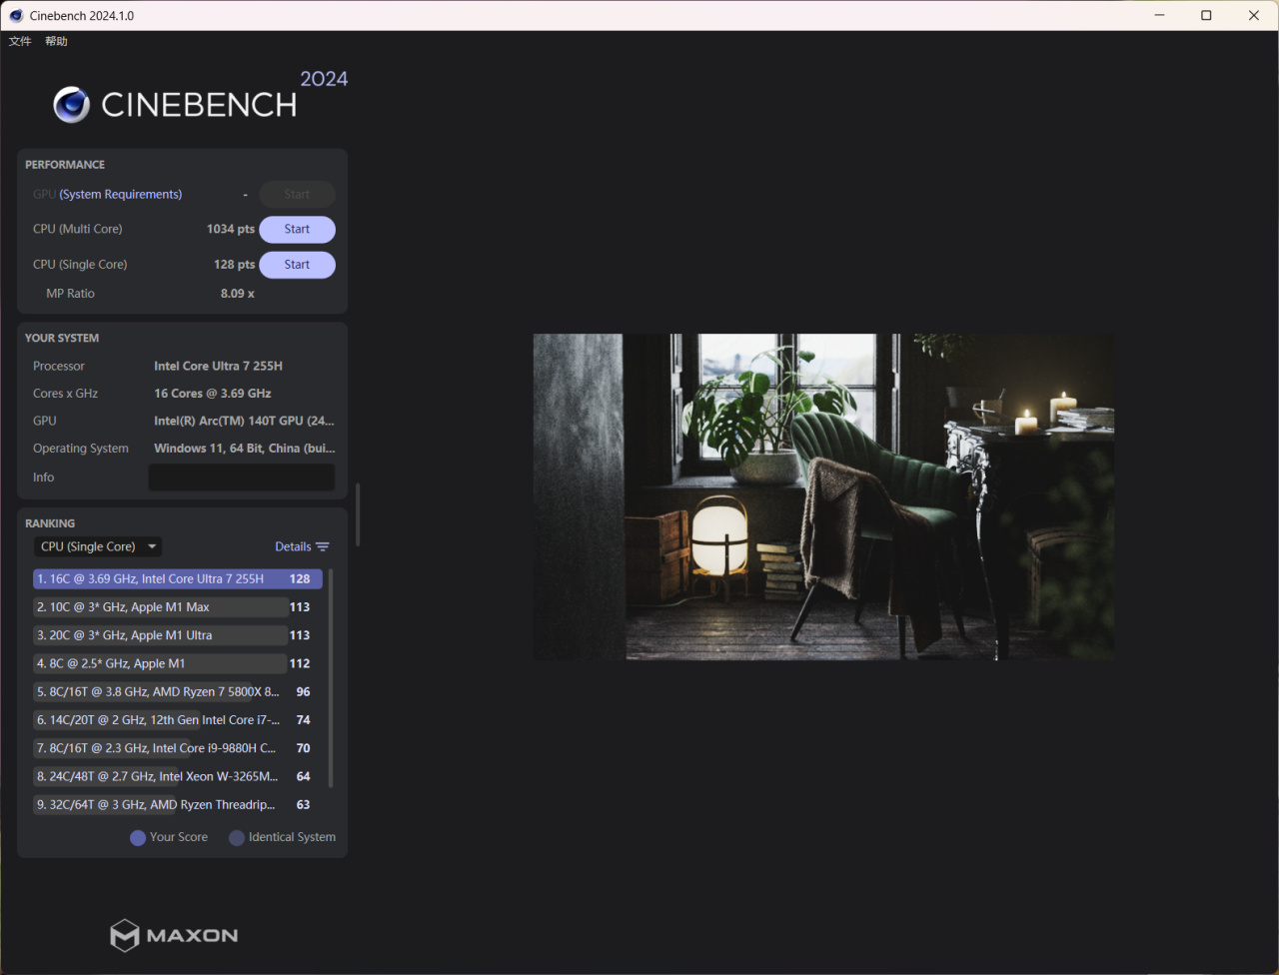Select ranking row AMD Ryzen Threadripper
This screenshot has height=975, width=1279.
(178, 804)
